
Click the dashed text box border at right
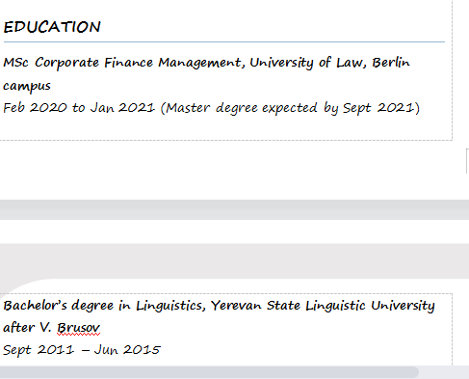(x=453, y=70)
